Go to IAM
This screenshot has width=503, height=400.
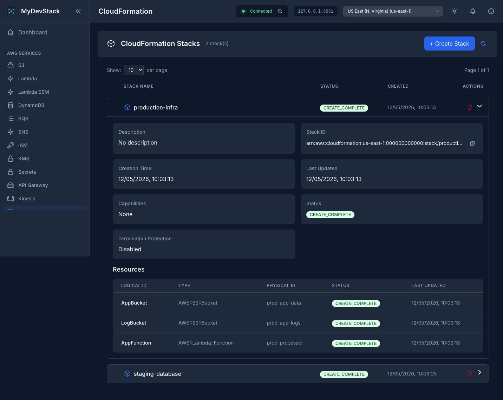(45, 145)
